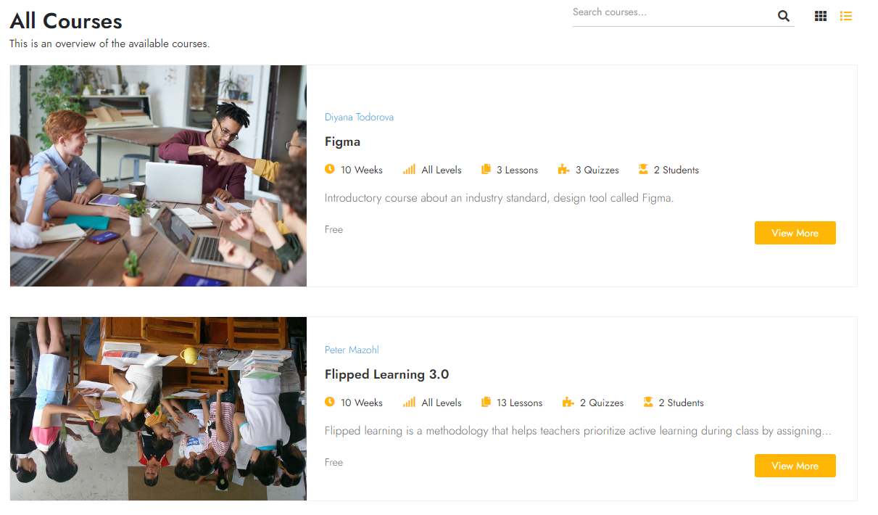Image resolution: width=878 pixels, height=515 pixels.
Task: Click '2 Students' in the Figma course
Action: pyautogui.click(x=676, y=170)
